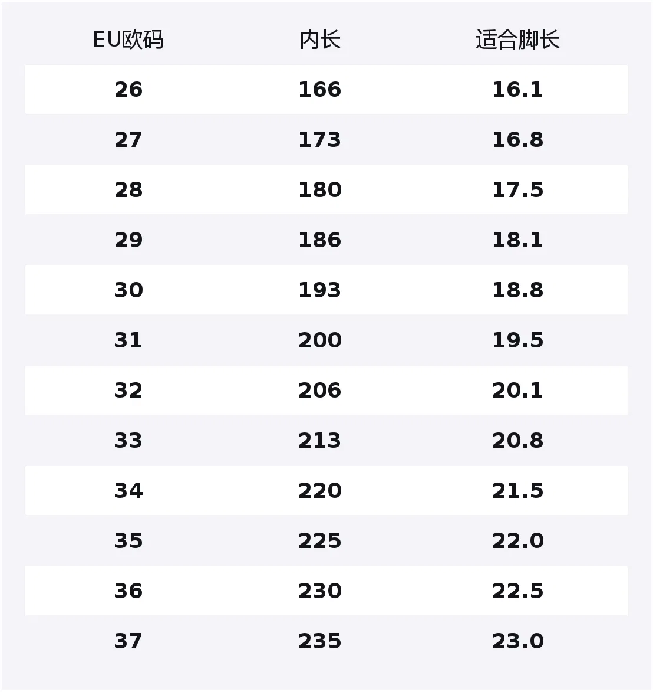Select EU size 32 cell
Image resolution: width=653 pixels, height=692 pixels.
pos(128,391)
